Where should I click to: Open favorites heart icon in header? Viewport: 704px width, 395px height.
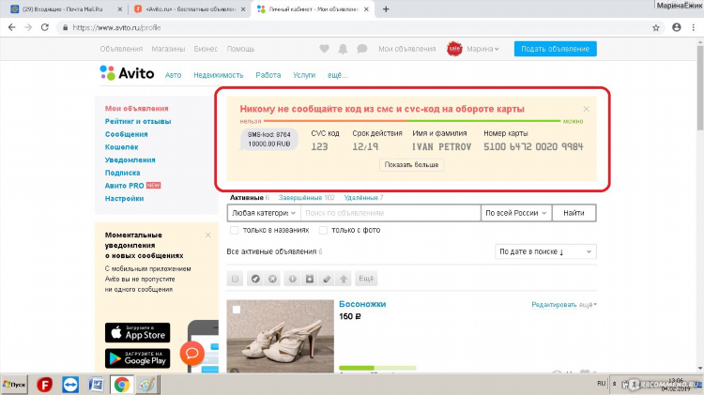pyautogui.click(x=324, y=49)
